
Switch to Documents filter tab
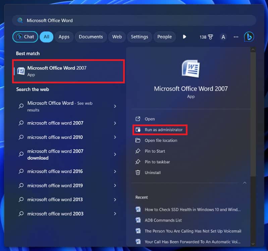[x=91, y=37]
